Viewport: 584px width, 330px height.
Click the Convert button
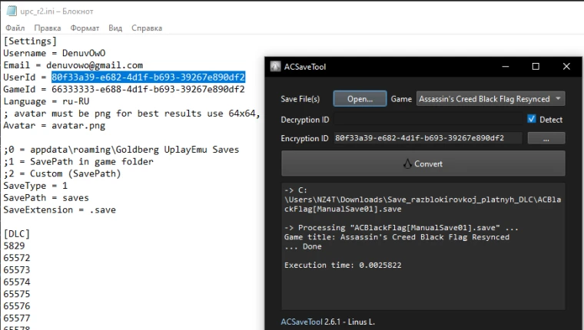tap(423, 163)
